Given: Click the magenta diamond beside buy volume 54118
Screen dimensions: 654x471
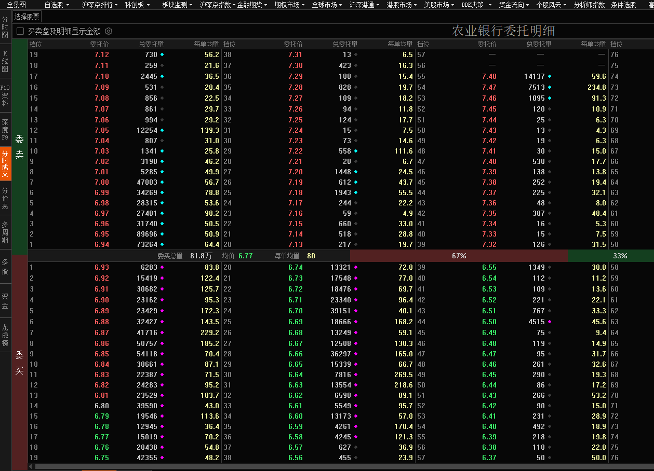Looking at the screenshot, I should click(162, 354).
